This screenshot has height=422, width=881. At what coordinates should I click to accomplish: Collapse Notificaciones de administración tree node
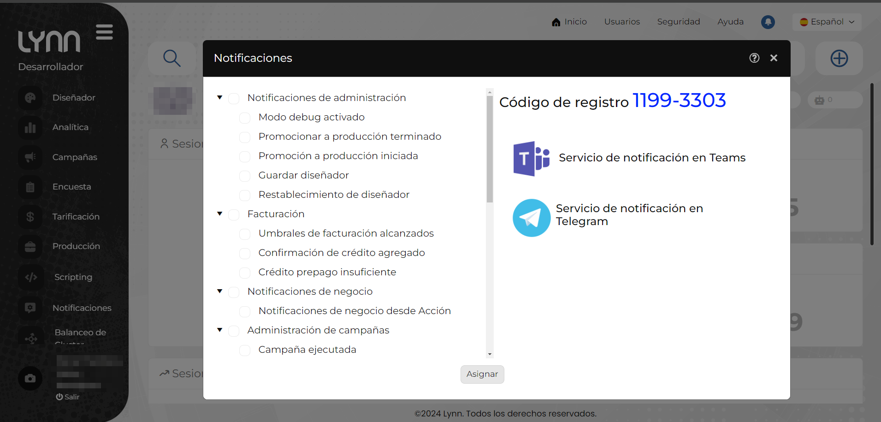(x=220, y=97)
